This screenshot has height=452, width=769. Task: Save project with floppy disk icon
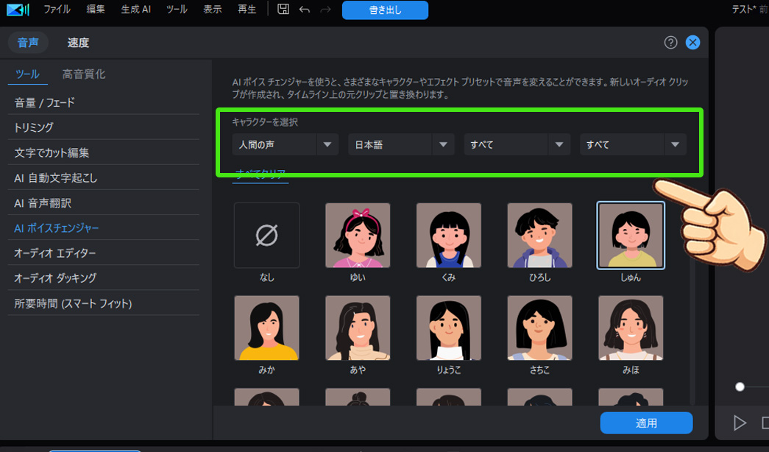[283, 10]
